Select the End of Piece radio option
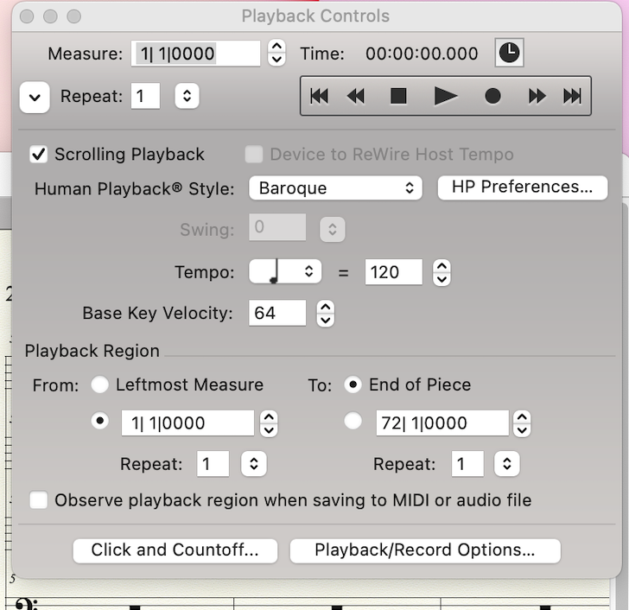The image size is (629, 610). (x=353, y=384)
